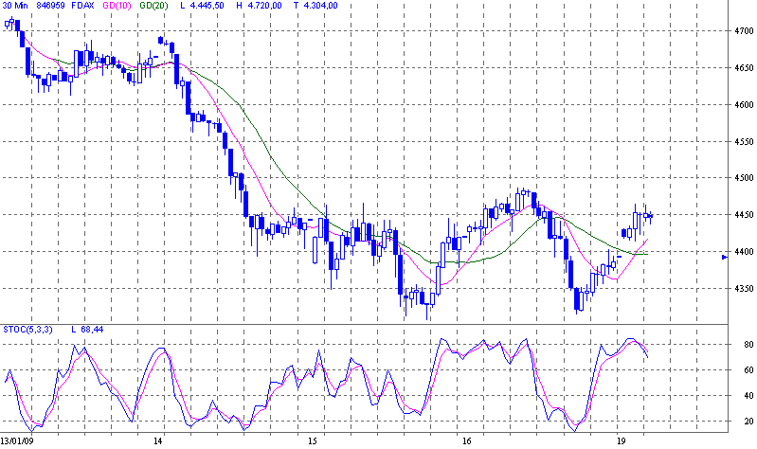Image resolution: width=757 pixels, height=449 pixels.
Task: Click the date axis label 15
Action: point(313,441)
